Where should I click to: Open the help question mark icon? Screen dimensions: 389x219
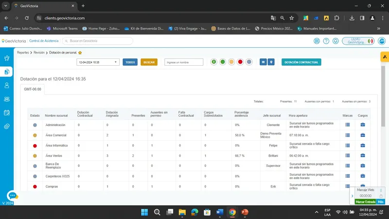click(x=326, y=41)
